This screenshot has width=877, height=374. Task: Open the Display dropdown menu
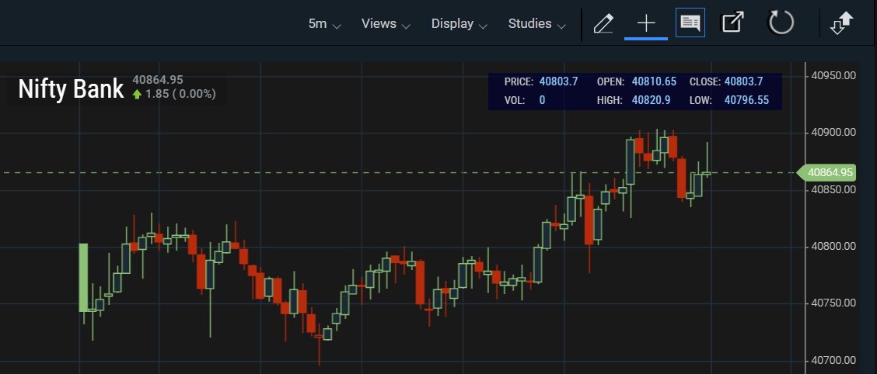pos(459,24)
